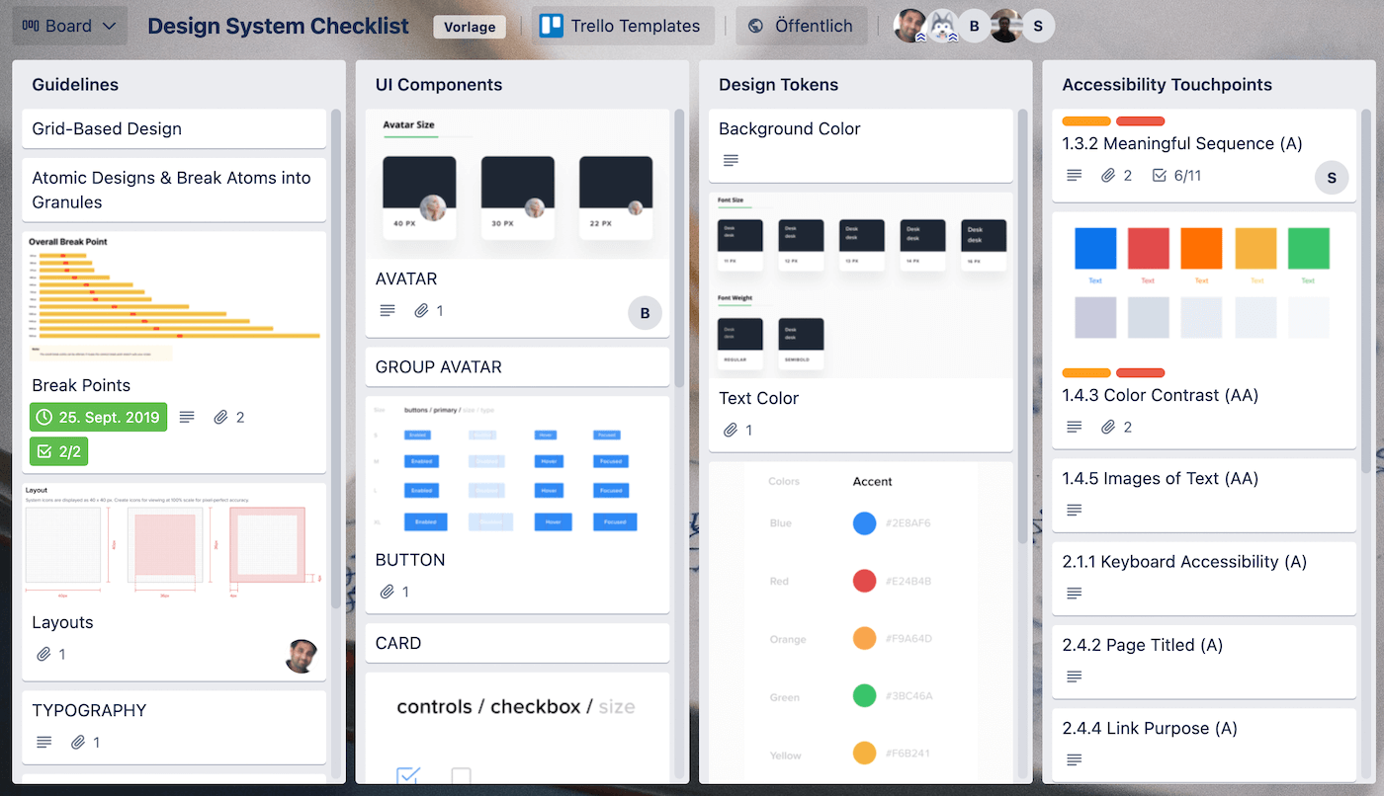Click the description icon on the Background Color card
1384x796 pixels.
click(x=732, y=160)
